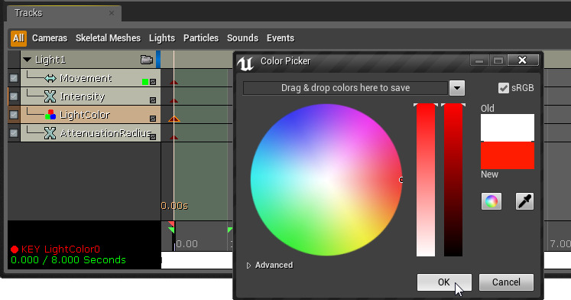The image size is (571, 300).
Task: Click the AttenuationRadius track X icon
Action: pyautogui.click(x=50, y=133)
